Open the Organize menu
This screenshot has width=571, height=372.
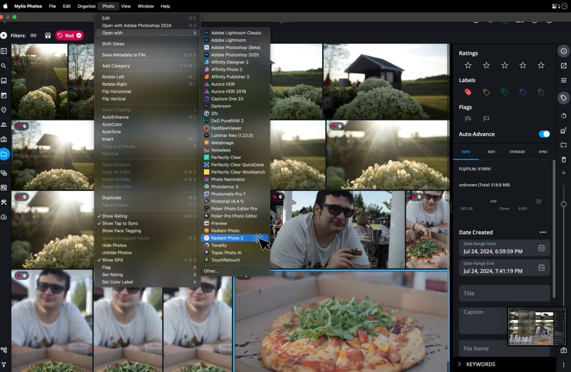click(86, 6)
